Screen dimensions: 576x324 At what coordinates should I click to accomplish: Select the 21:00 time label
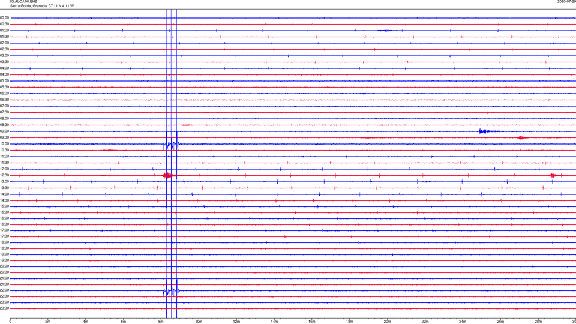(5, 278)
